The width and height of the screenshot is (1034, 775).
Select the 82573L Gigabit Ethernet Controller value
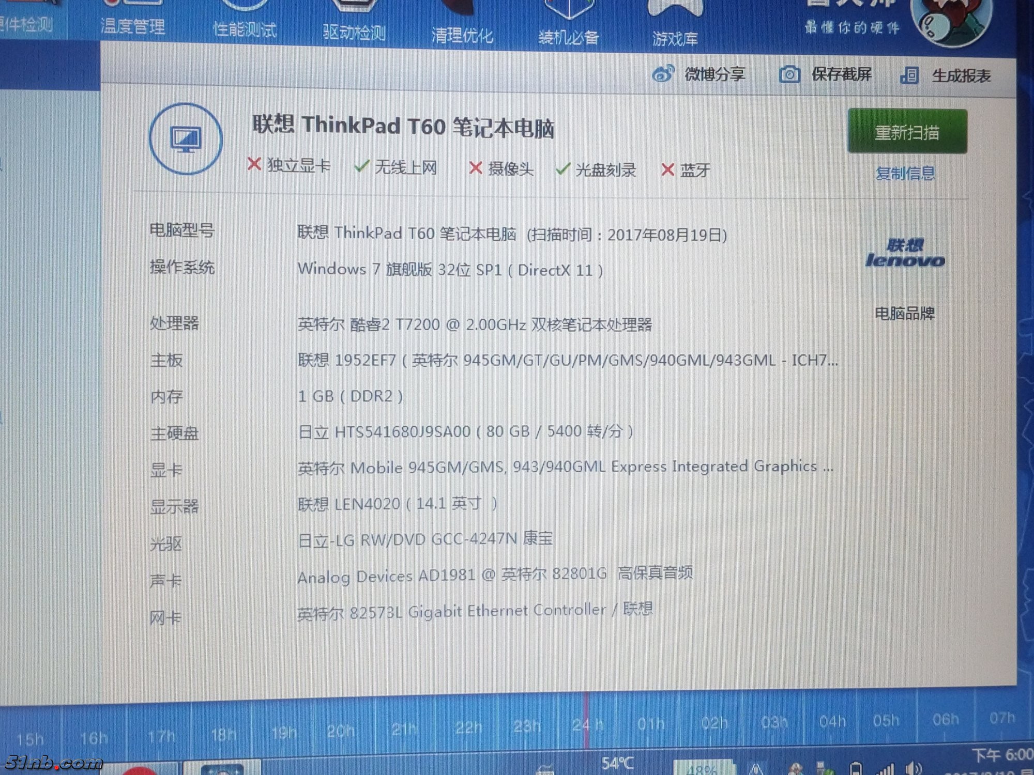point(475,611)
